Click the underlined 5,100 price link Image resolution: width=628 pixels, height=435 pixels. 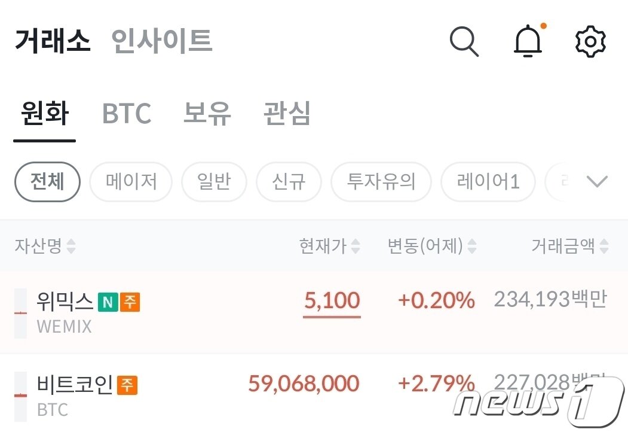tap(332, 300)
